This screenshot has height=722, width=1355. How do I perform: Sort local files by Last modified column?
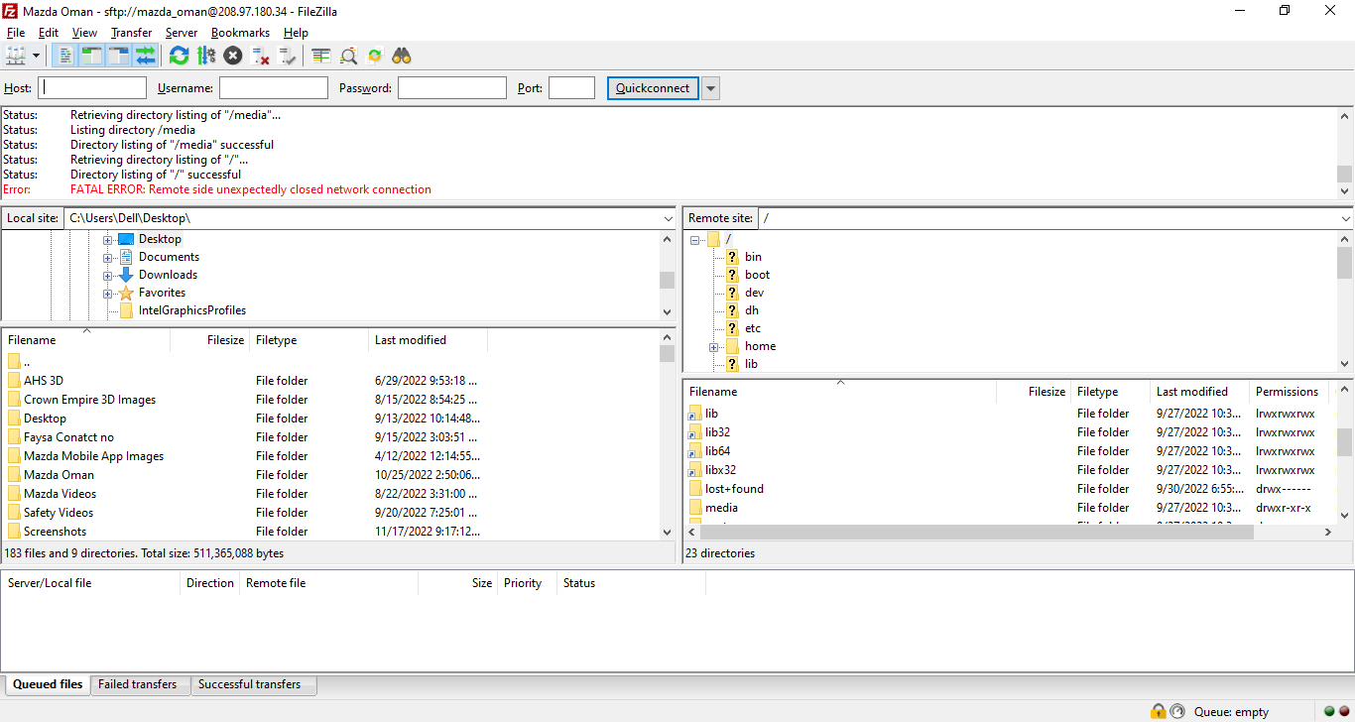tap(428, 340)
